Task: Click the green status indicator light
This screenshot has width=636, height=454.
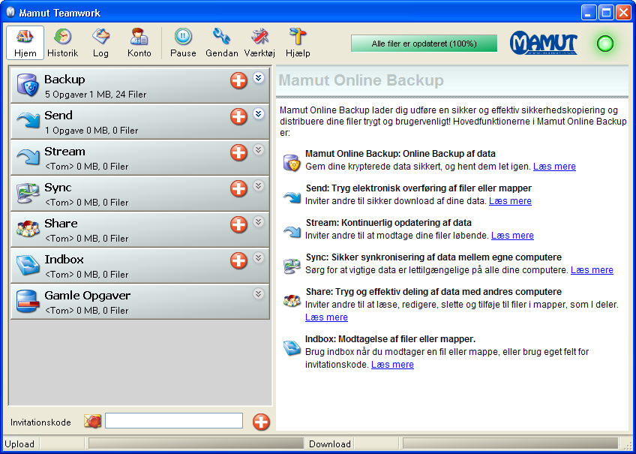Action: [x=604, y=44]
